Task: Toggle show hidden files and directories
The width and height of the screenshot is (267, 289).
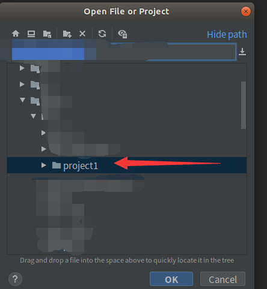Action: click(123, 34)
